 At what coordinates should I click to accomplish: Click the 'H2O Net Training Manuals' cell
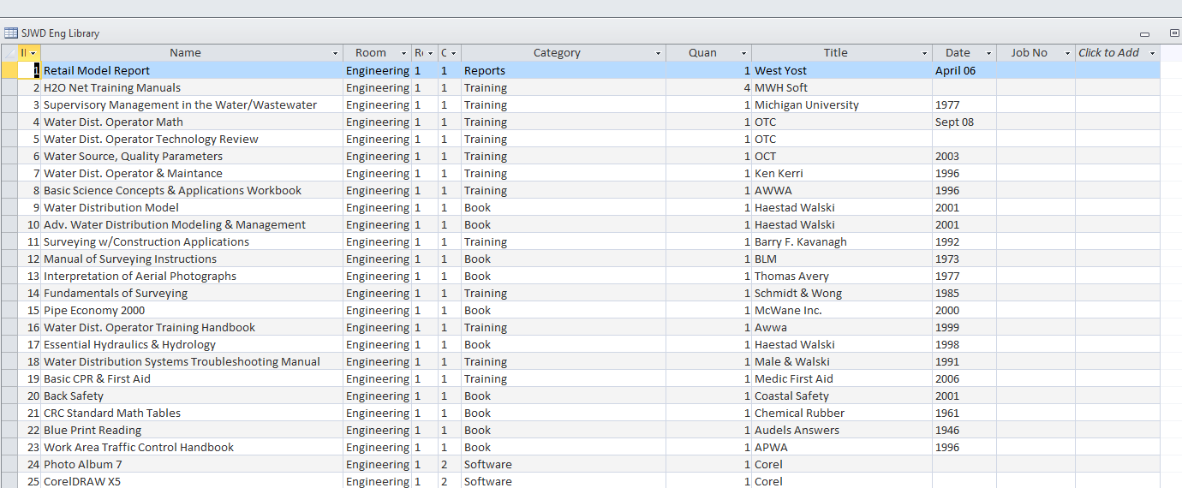192,87
